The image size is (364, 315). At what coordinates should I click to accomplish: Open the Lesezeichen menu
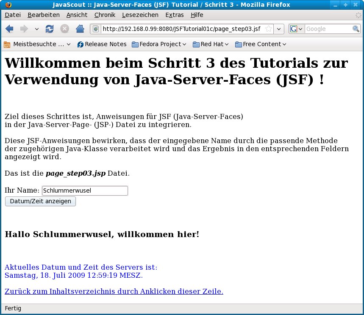(x=140, y=15)
